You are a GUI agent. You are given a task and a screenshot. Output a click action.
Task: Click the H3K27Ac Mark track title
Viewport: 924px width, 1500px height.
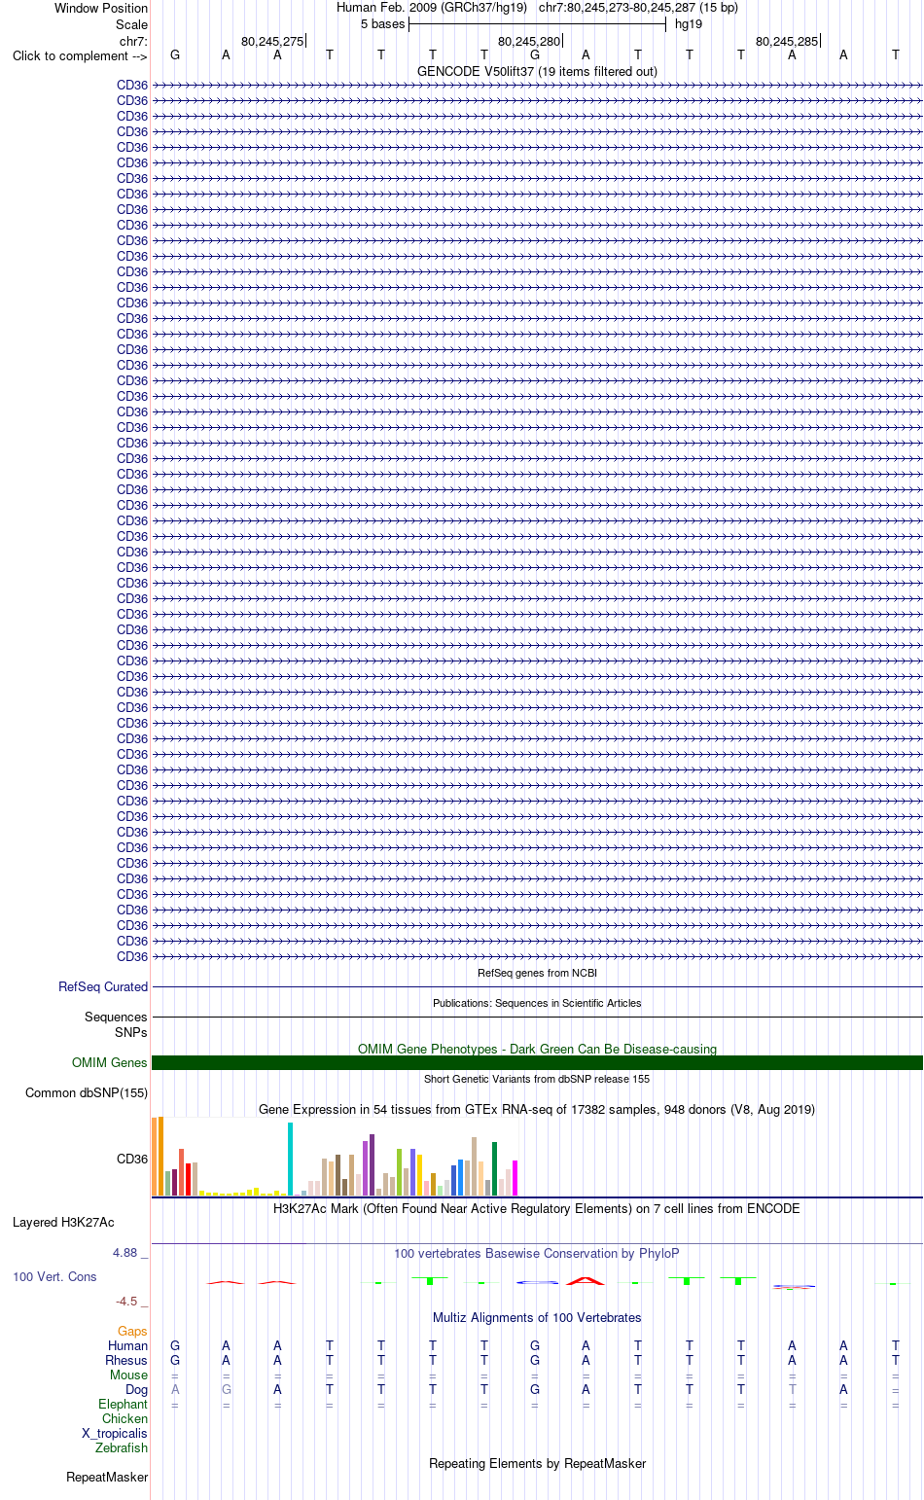click(537, 1208)
